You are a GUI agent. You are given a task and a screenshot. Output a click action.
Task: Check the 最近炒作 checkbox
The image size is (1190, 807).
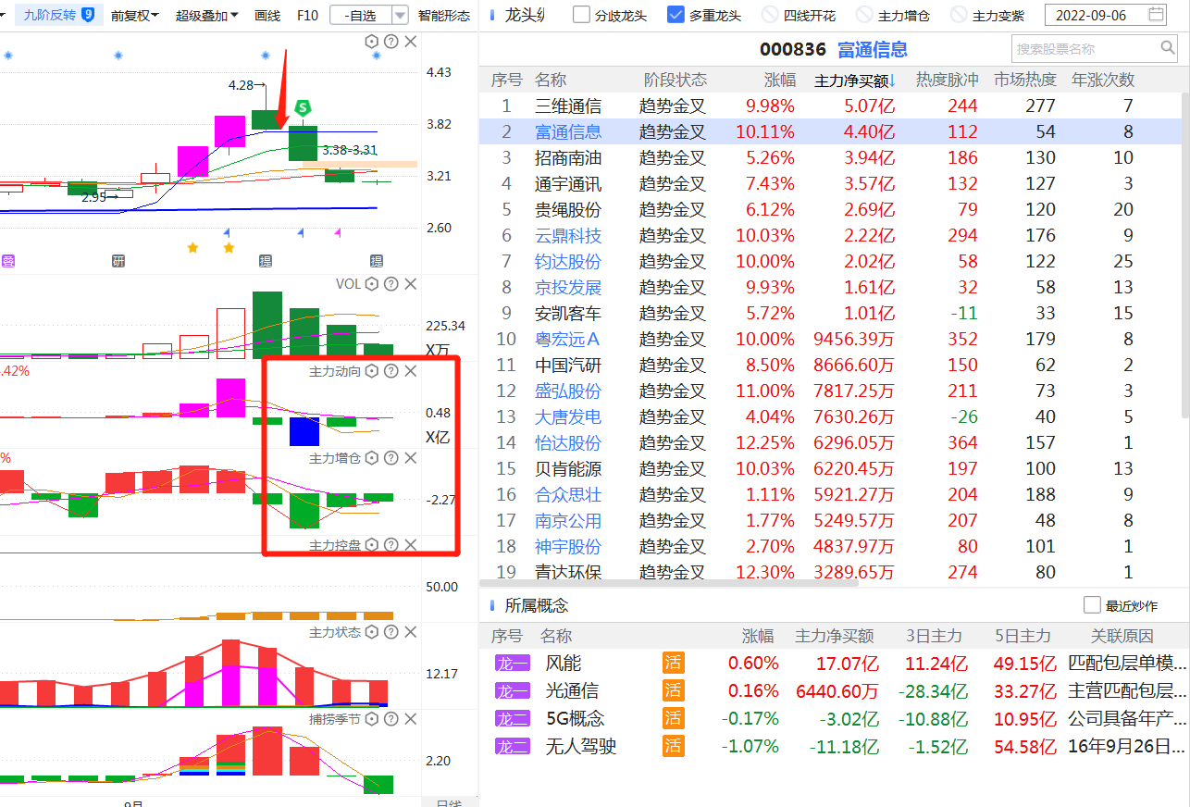(x=1092, y=605)
